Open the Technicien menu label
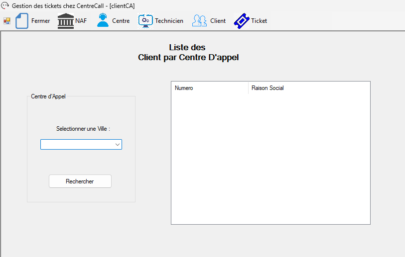 click(169, 21)
